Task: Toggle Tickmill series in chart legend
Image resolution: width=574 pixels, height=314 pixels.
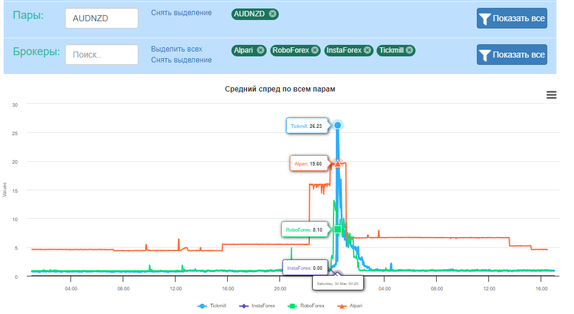Action: click(212, 306)
